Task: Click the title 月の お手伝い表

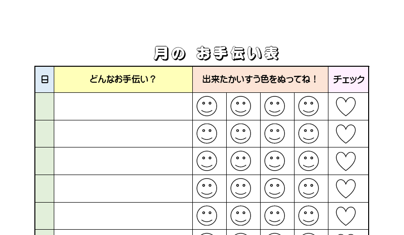Action: point(216,54)
